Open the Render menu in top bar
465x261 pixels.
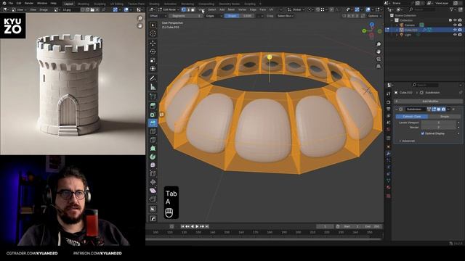point(29,3)
